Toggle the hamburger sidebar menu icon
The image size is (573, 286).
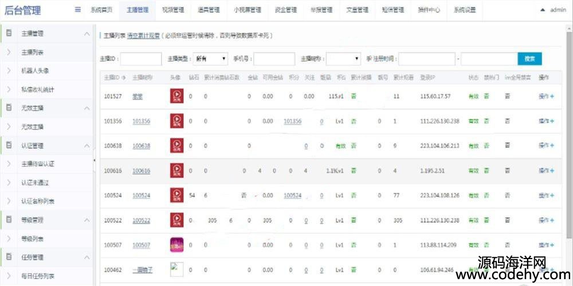pos(77,10)
